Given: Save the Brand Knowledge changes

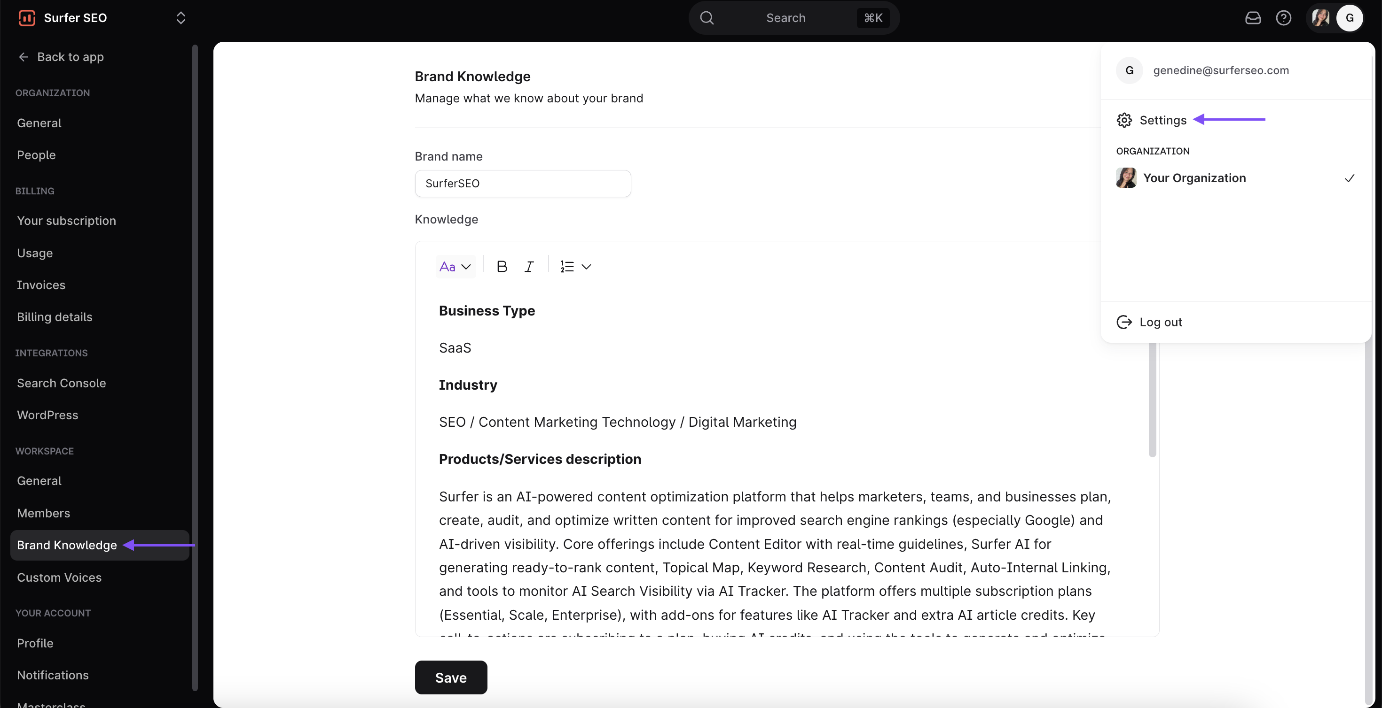Looking at the screenshot, I should click(451, 677).
